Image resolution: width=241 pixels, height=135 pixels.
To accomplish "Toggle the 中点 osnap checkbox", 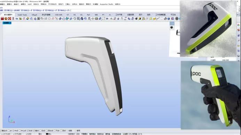I will tap(13, 130).
